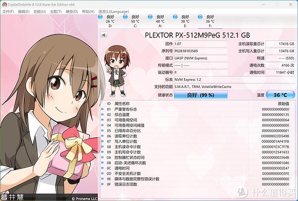Click the standard field NVM Express 1.2
Viewport: 298px width, 201px height.
tap(234, 80)
